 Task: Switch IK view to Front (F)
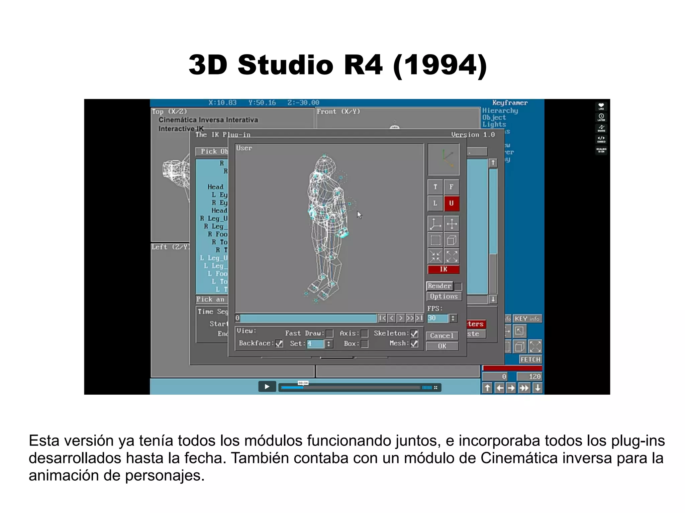[x=452, y=187]
